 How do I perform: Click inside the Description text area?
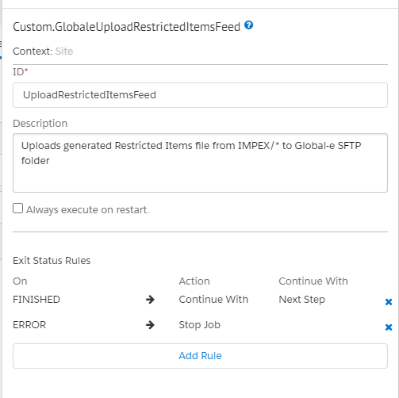tap(200, 163)
